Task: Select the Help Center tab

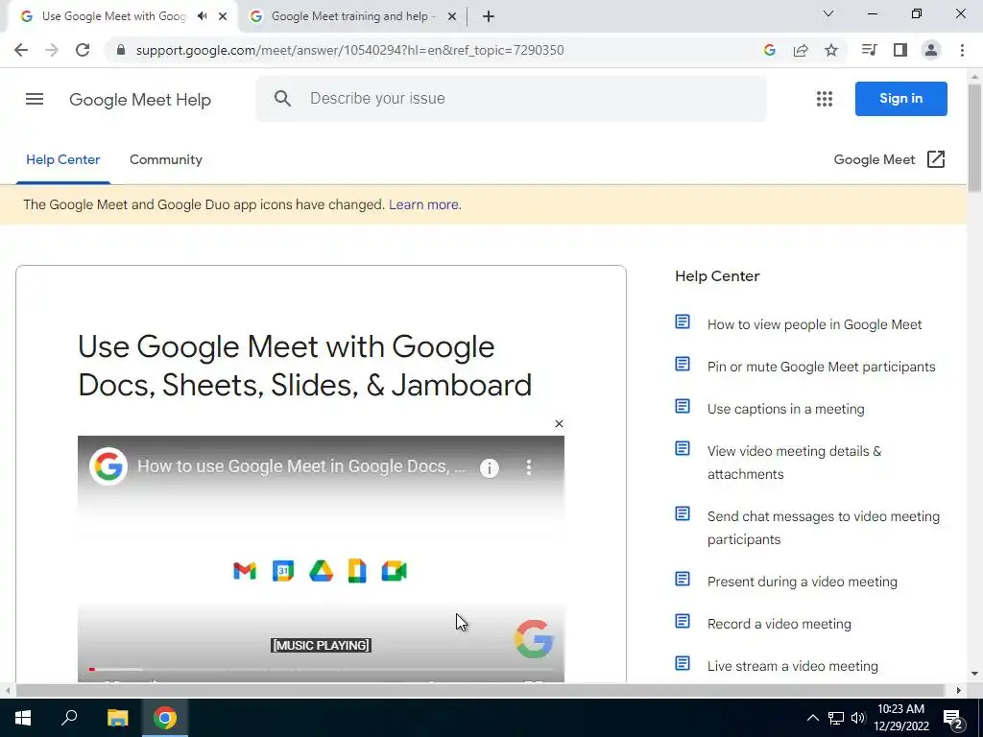Action: 62,159
